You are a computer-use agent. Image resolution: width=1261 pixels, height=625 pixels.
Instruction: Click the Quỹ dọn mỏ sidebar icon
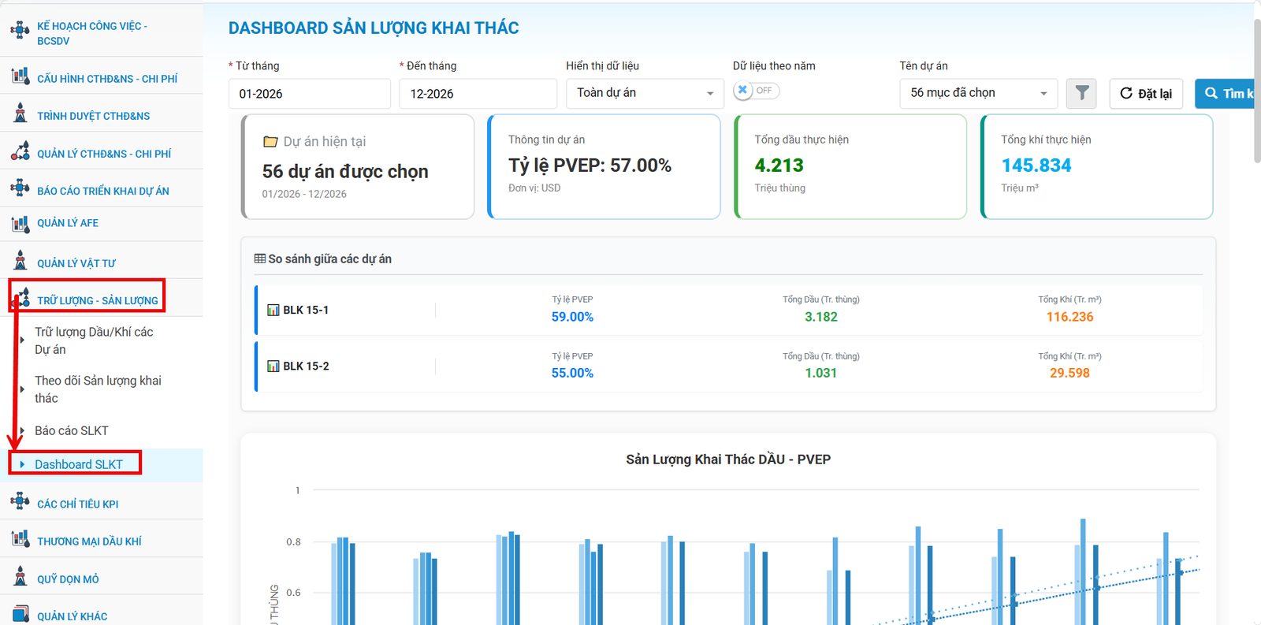coord(20,576)
